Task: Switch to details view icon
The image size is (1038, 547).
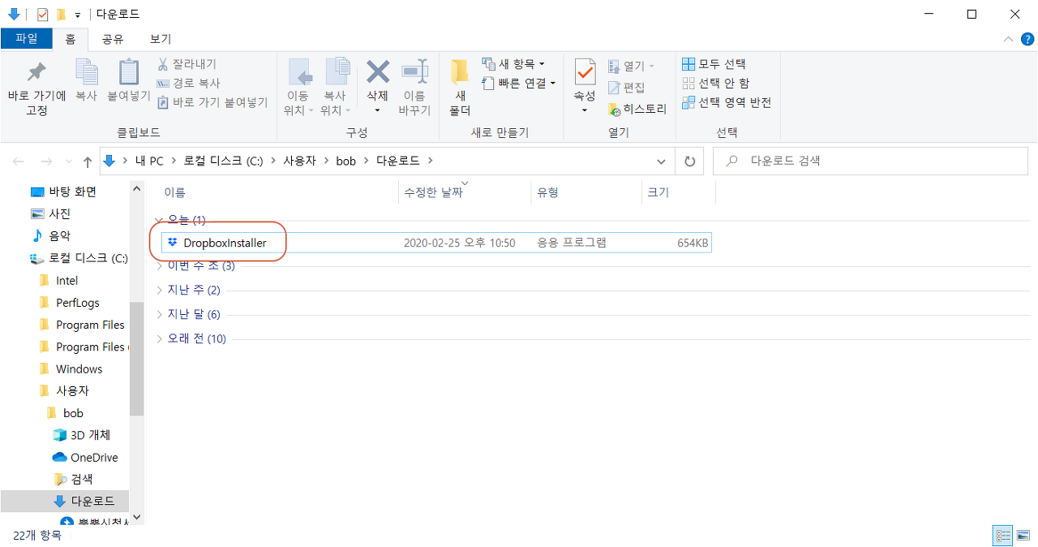Action: pyautogui.click(x=1003, y=536)
